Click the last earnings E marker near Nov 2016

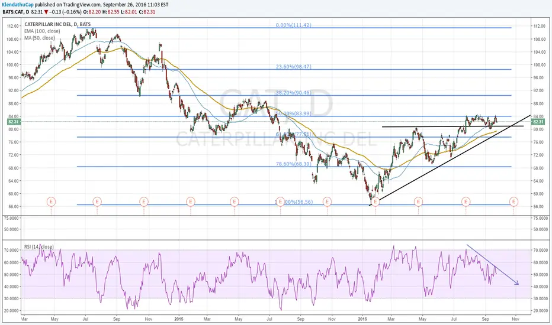(514, 201)
